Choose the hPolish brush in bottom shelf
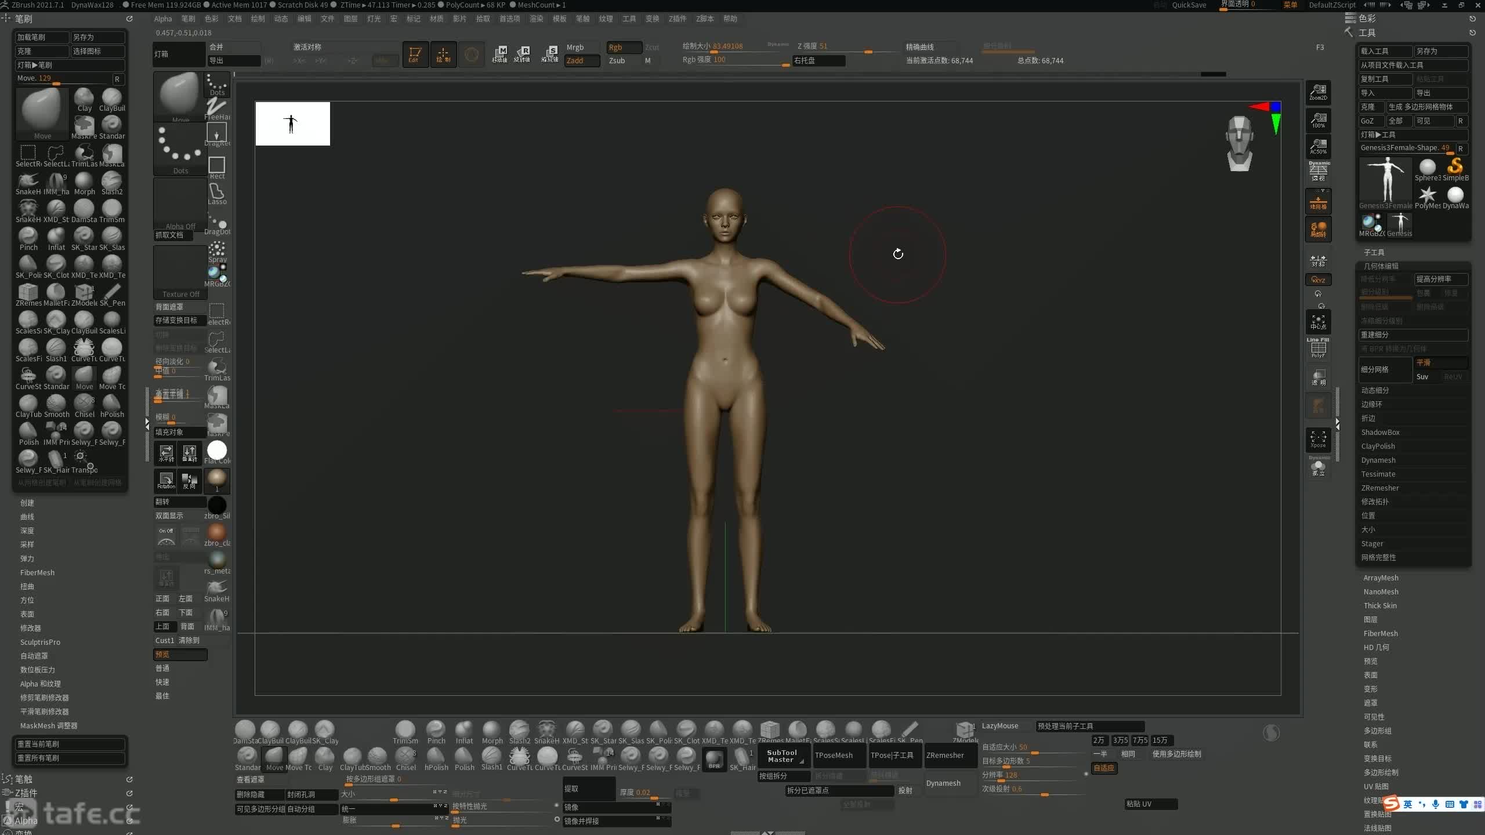 436,759
